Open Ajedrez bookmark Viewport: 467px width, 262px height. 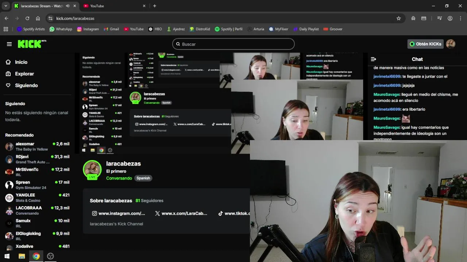point(175,29)
